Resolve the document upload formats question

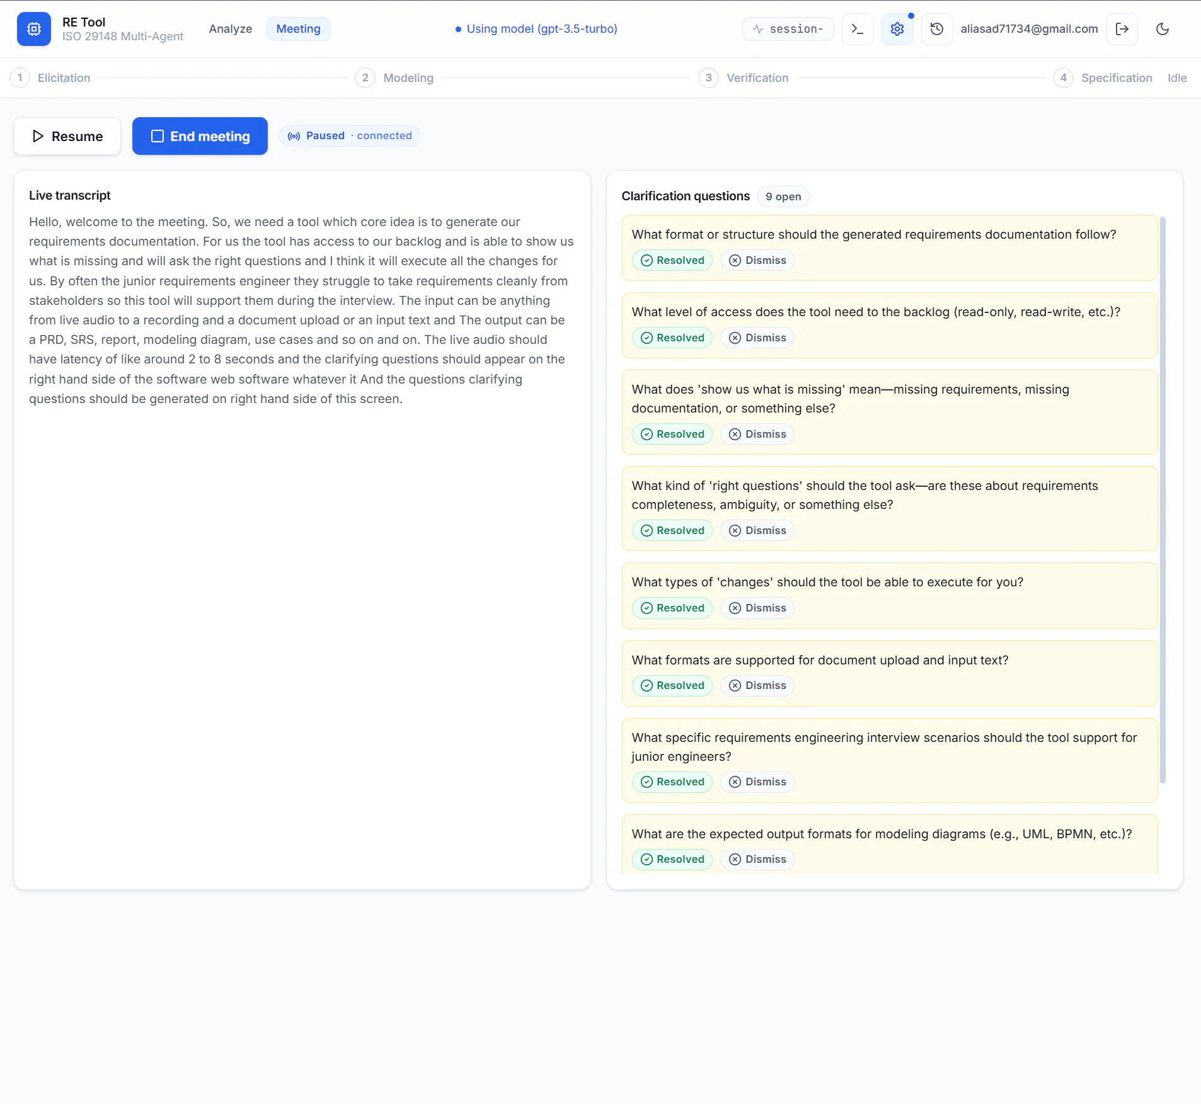point(672,686)
